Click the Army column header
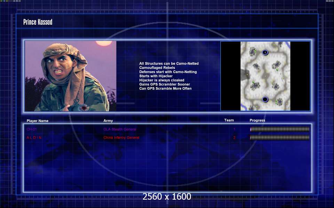The height and width of the screenshot is (208, 334). (108, 121)
